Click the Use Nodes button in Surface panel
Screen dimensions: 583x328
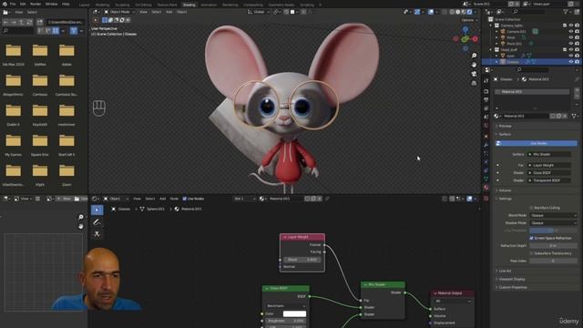point(537,143)
